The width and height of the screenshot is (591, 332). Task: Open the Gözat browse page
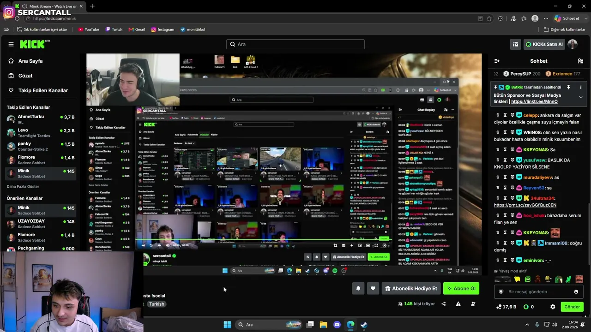(25, 76)
